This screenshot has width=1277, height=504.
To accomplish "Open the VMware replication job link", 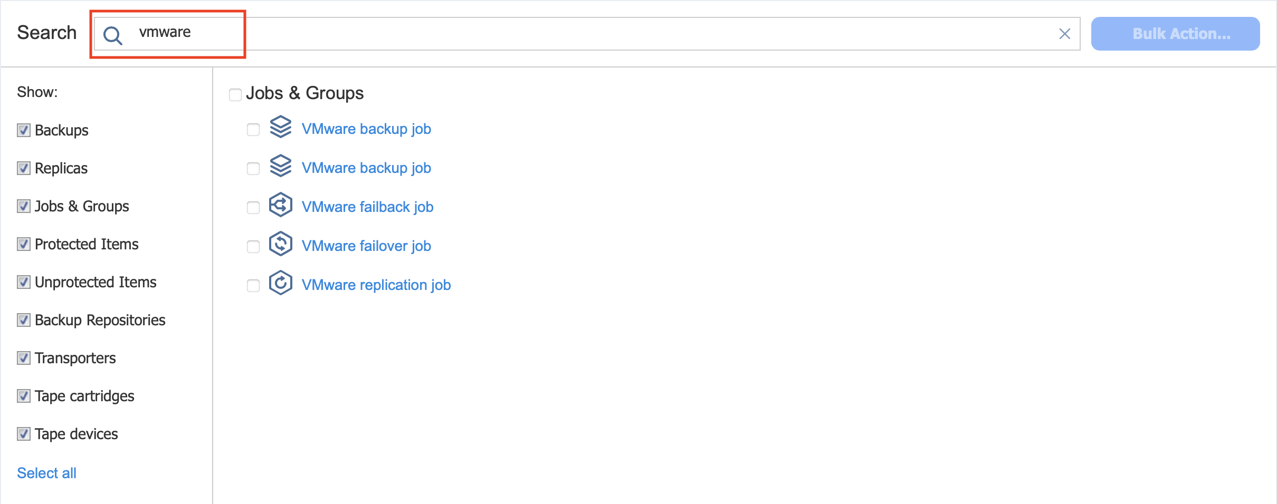I will (376, 285).
